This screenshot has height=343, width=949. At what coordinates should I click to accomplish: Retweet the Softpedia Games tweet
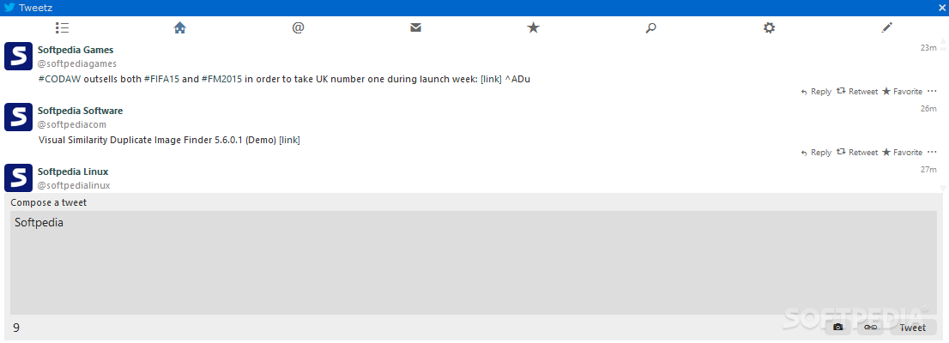click(x=857, y=92)
